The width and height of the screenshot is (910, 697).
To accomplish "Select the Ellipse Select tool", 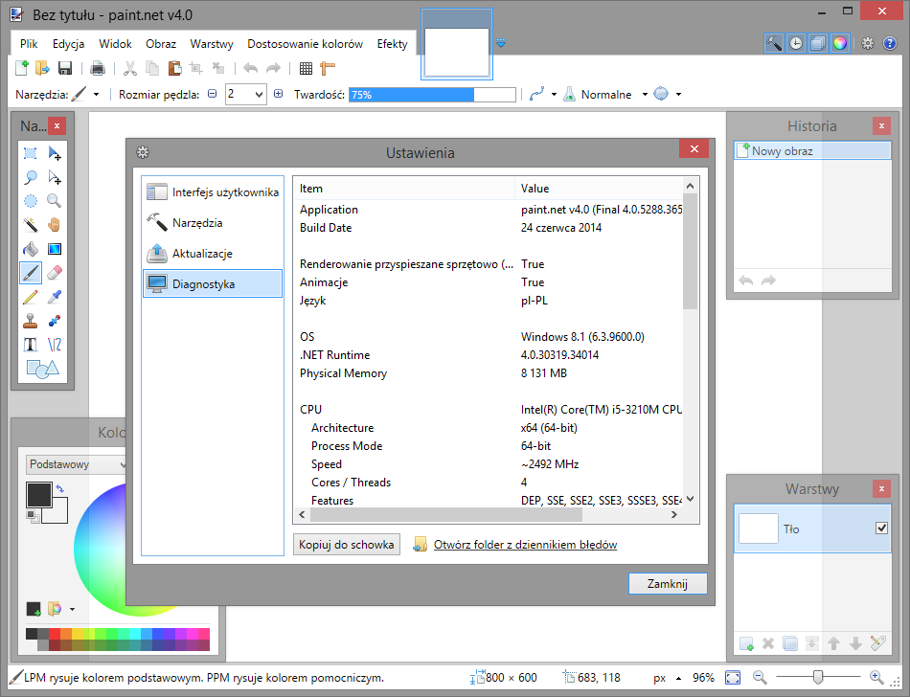I will (31, 201).
